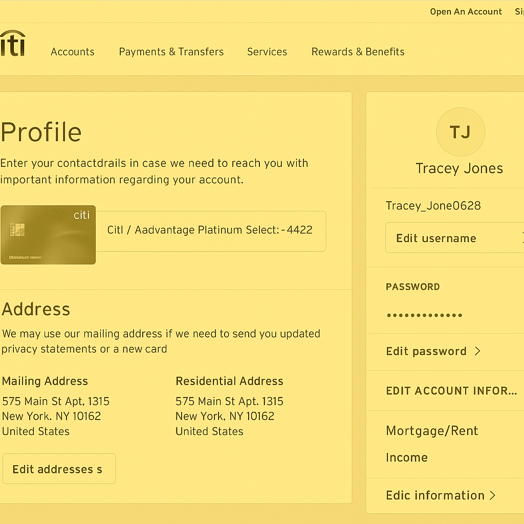Click the masked password dots field
The height and width of the screenshot is (524, 524).
[x=424, y=315]
